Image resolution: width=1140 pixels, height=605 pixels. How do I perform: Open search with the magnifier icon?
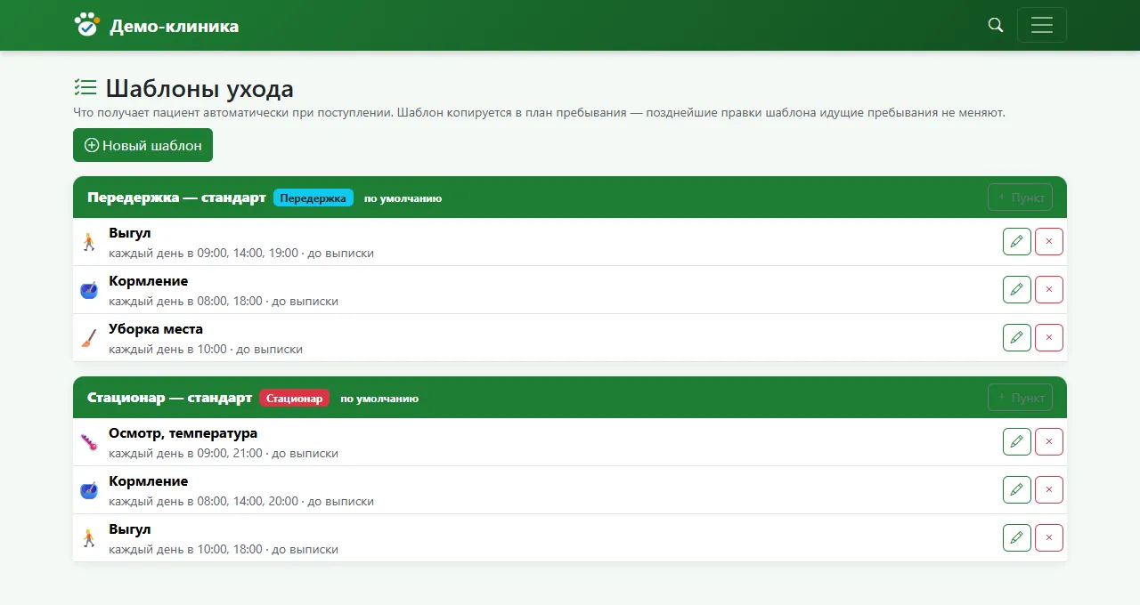pyautogui.click(x=996, y=25)
